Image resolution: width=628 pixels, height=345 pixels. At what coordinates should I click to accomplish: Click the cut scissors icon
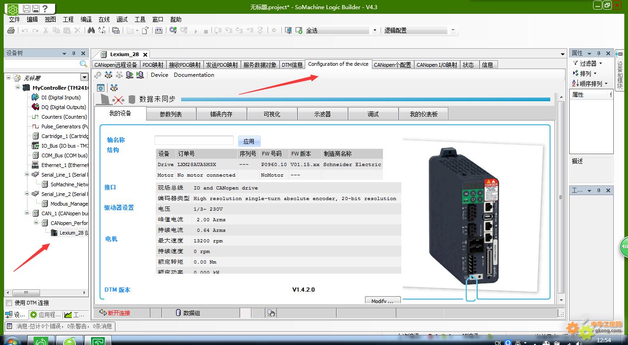[46, 30]
